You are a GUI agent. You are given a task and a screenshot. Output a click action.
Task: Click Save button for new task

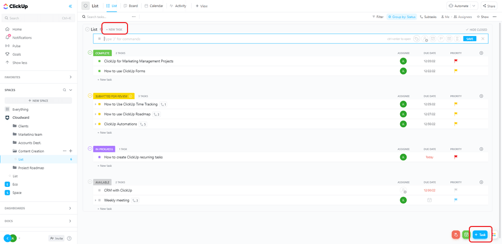pyautogui.click(x=470, y=39)
